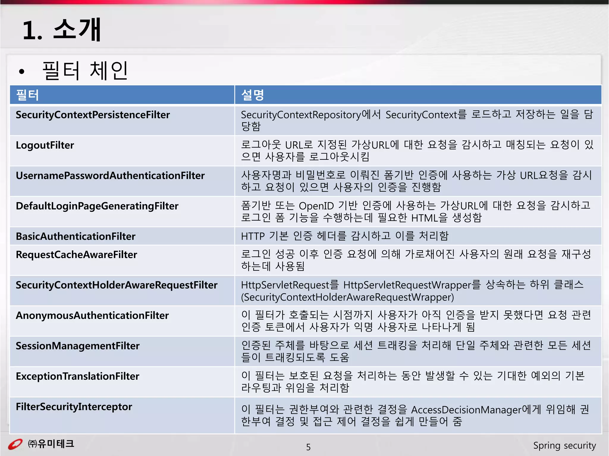This screenshot has width=609, height=456.
Task: Click description mentioning AccessDecisionManager
Action: coord(418,416)
